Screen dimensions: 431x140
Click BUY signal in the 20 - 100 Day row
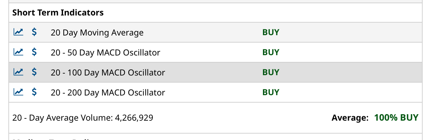pos(271,72)
